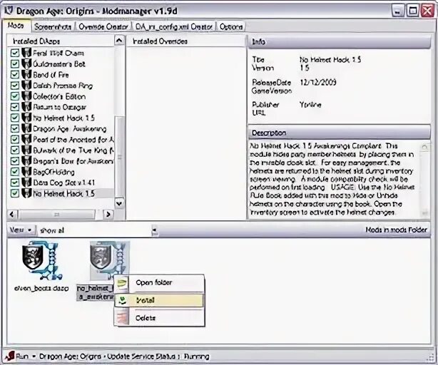The width and height of the screenshot is (438, 365).
Task: Uncheck the BagOfHolding checkbox
Action: tap(14, 172)
